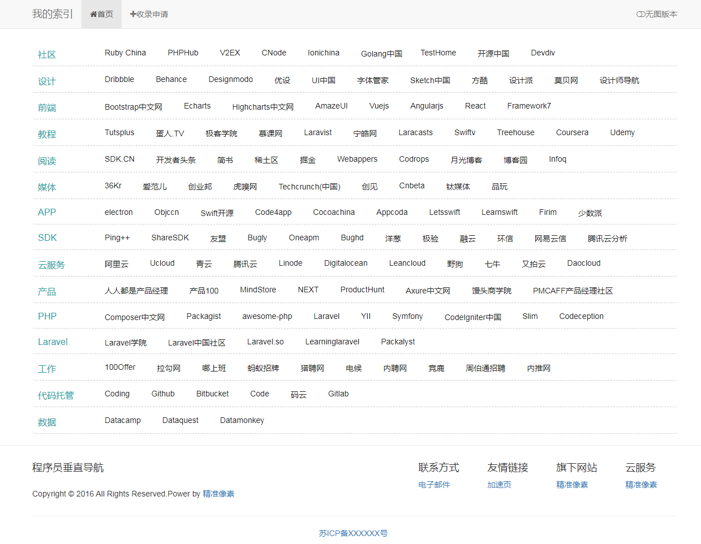
Task: Open Dribbble in the 设计 row
Action: (x=119, y=79)
